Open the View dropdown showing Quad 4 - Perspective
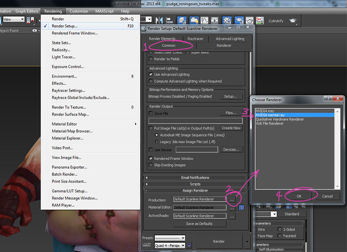The height and width of the screenshot is (252, 347). tap(170, 245)
